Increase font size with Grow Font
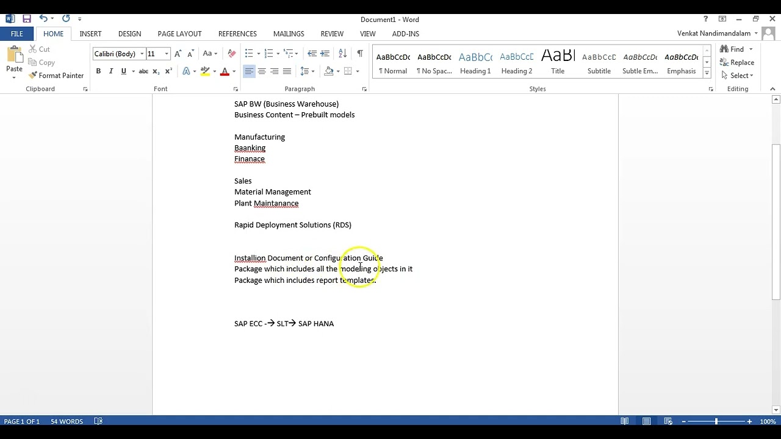 [178, 54]
